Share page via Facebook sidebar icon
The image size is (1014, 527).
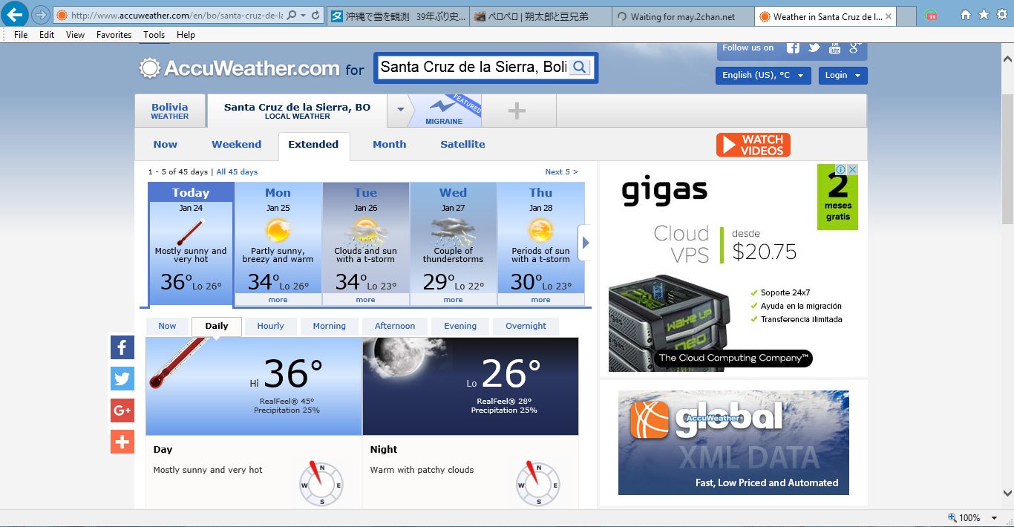click(122, 347)
